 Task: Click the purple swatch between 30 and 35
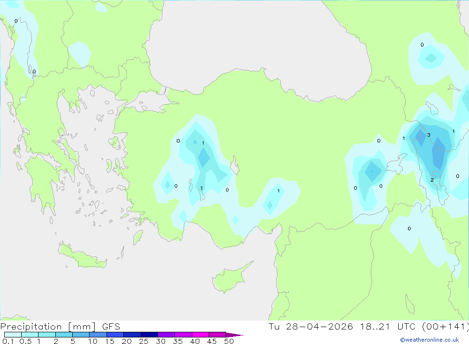(x=166, y=335)
